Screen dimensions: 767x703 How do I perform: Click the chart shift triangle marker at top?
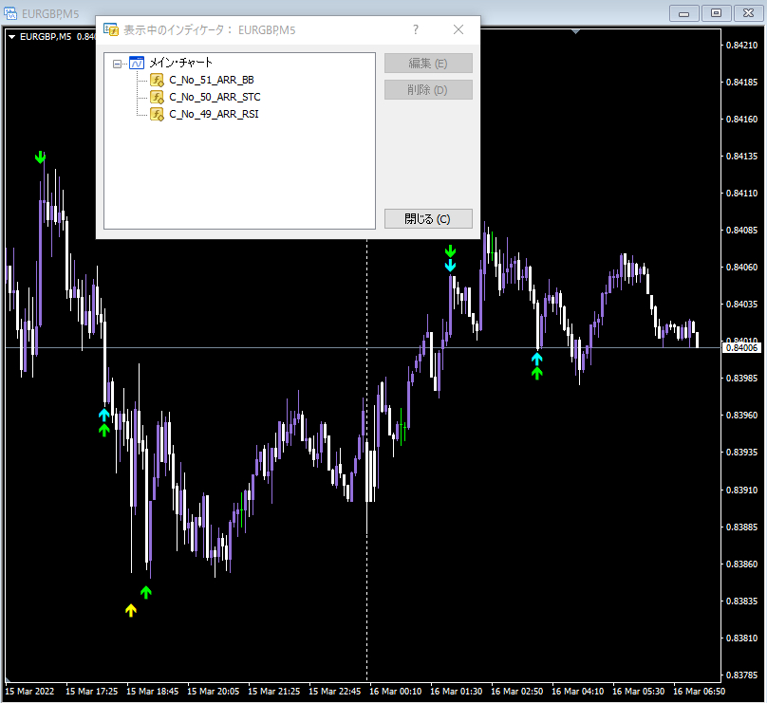point(576,31)
